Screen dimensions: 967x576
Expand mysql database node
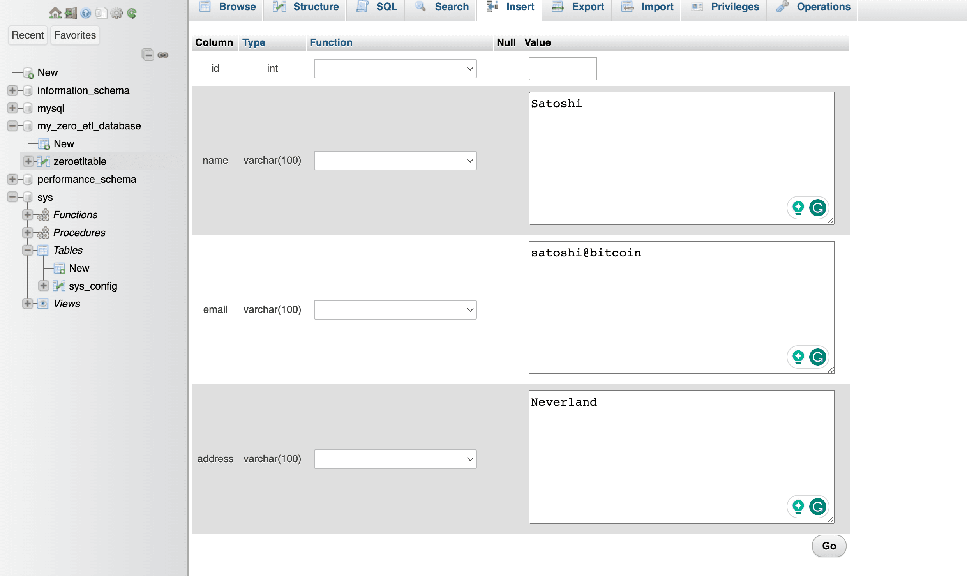point(12,108)
